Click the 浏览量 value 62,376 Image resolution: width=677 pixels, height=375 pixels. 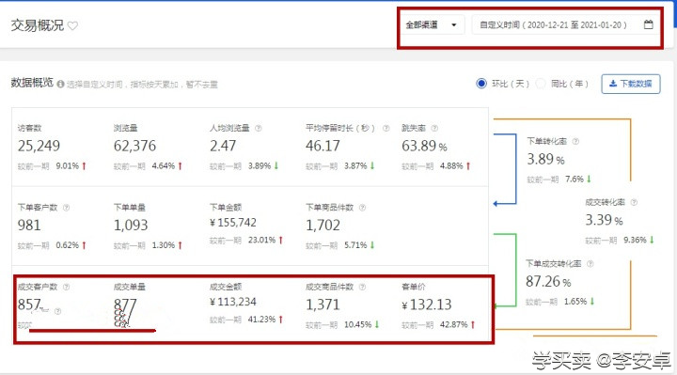134,146
